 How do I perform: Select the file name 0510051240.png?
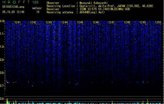pyautogui.click(x=13, y=7)
